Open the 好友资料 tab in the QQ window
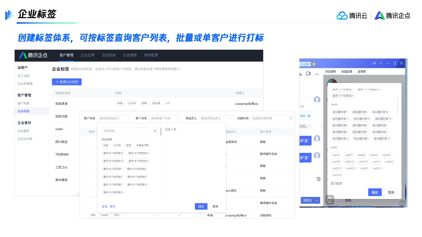This screenshot has width=422, height=237. (331, 72)
